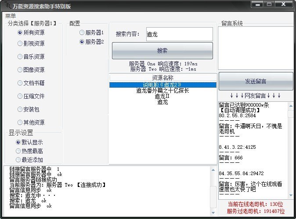Choose 音乐资源 radio option
The image size is (296, 219).
[x=31, y=57]
